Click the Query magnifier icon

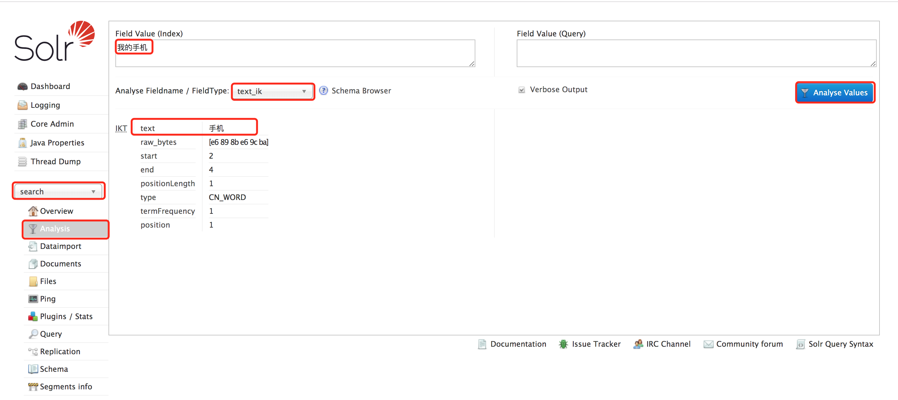[33, 334]
